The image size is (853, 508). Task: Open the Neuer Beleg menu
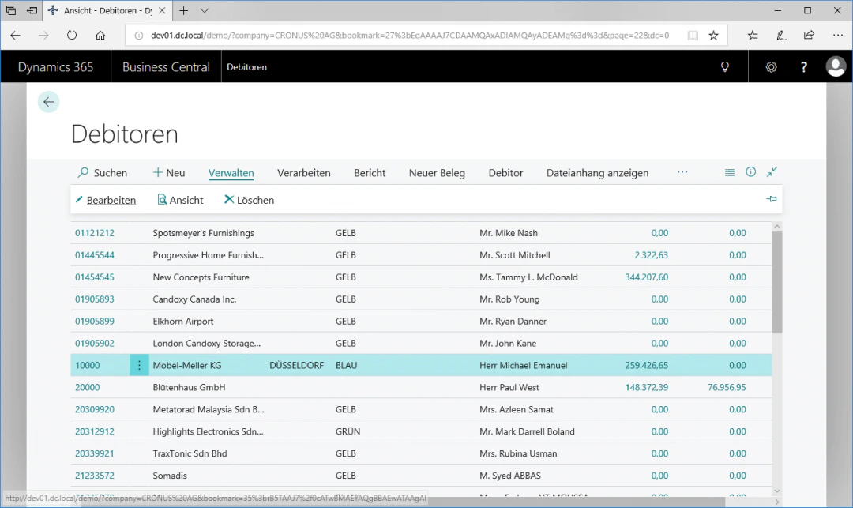pyautogui.click(x=437, y=173)
